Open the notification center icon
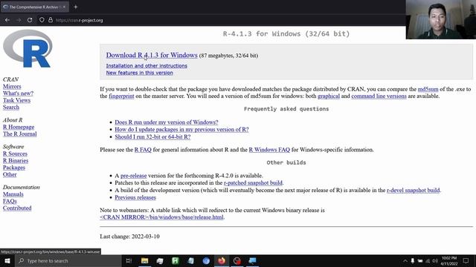The width and height of the screenshot is (476, 267). point(466,260)
